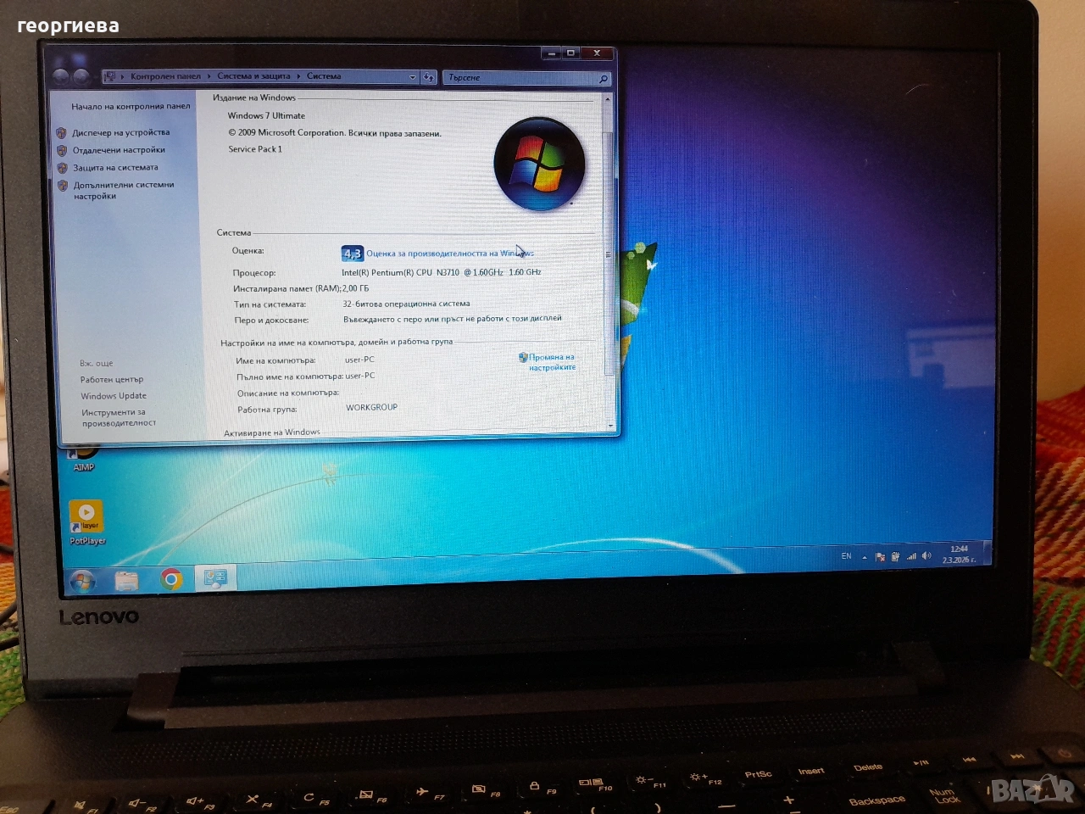Open Диспечер на устройства
The height and width of the screenshot is (814, 1085).
coord(121,132)
